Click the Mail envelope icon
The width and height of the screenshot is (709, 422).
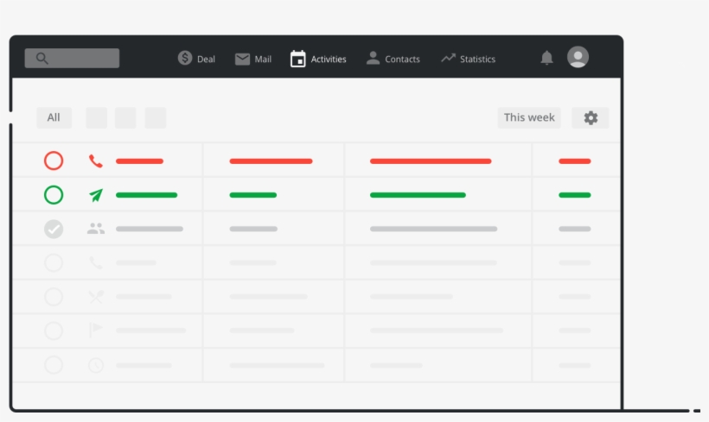[242, 60]
